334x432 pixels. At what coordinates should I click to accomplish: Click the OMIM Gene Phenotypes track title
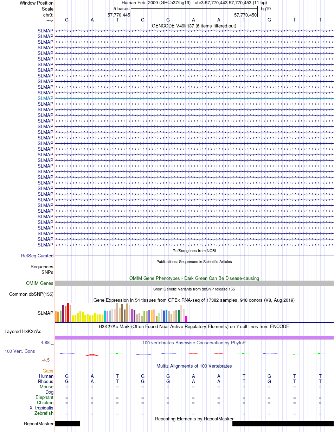click(x=194, y=278)
